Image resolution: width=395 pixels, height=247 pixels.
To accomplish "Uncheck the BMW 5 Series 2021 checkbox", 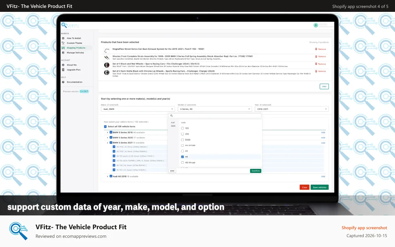I will tap(111, 143).
